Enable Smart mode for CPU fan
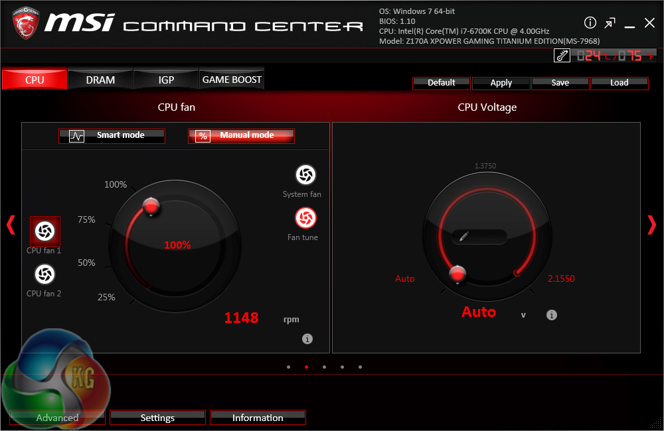 (112, 136)
